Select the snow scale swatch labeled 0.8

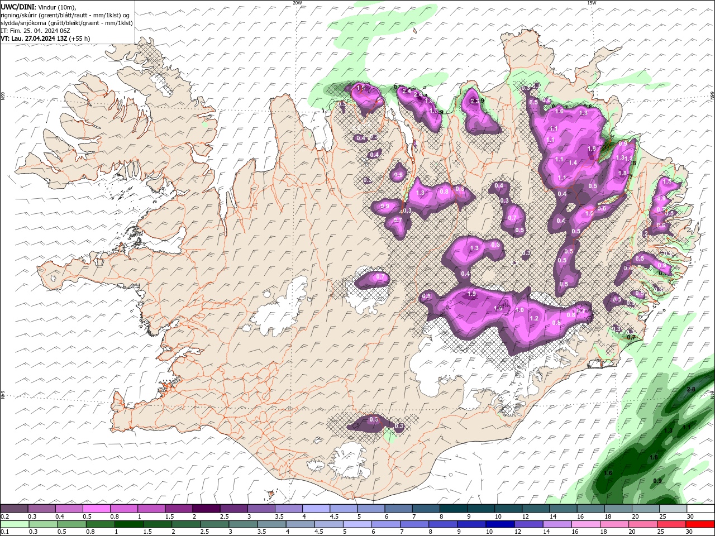pos(124,509)
